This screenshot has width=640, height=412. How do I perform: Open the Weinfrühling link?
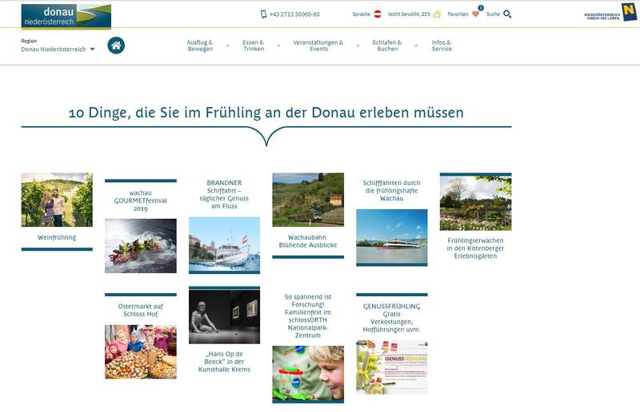[x=57, y=237]
